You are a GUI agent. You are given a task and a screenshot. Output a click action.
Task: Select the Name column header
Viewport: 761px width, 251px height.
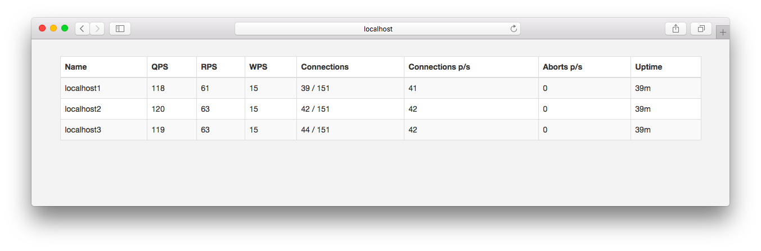point(76,67)
